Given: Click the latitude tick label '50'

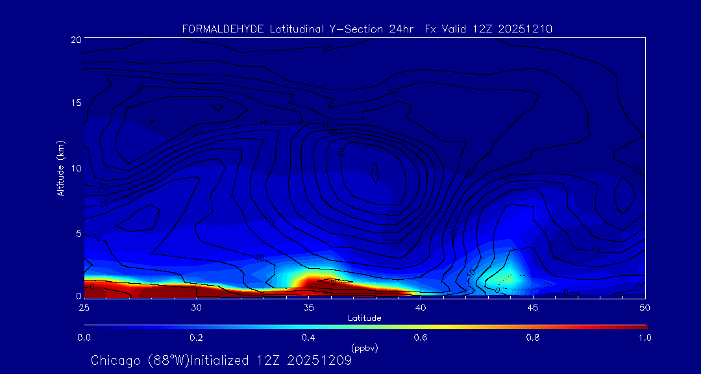Looking at the screenshot, I should [x=645, y=308].
